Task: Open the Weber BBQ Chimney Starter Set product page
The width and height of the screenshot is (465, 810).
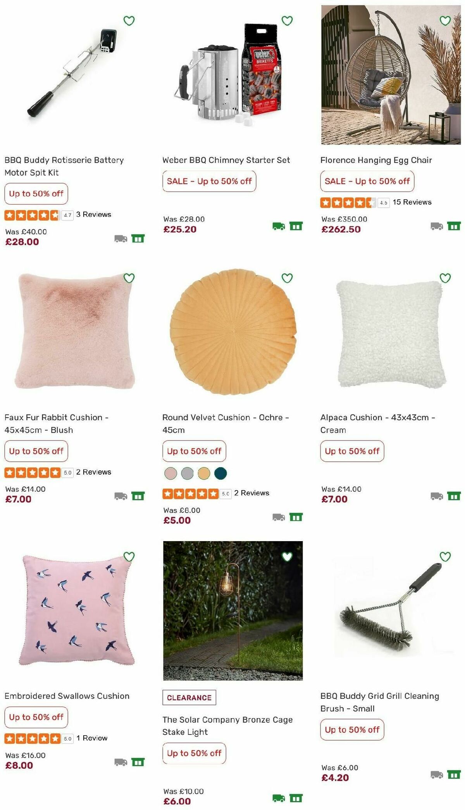Action: 226,159
